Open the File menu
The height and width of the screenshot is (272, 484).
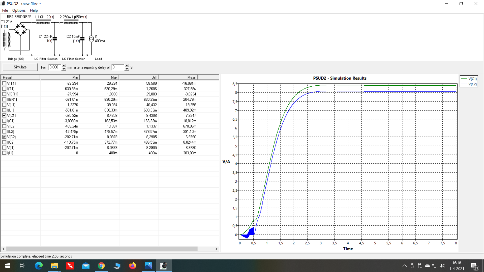tap(5, 10)
